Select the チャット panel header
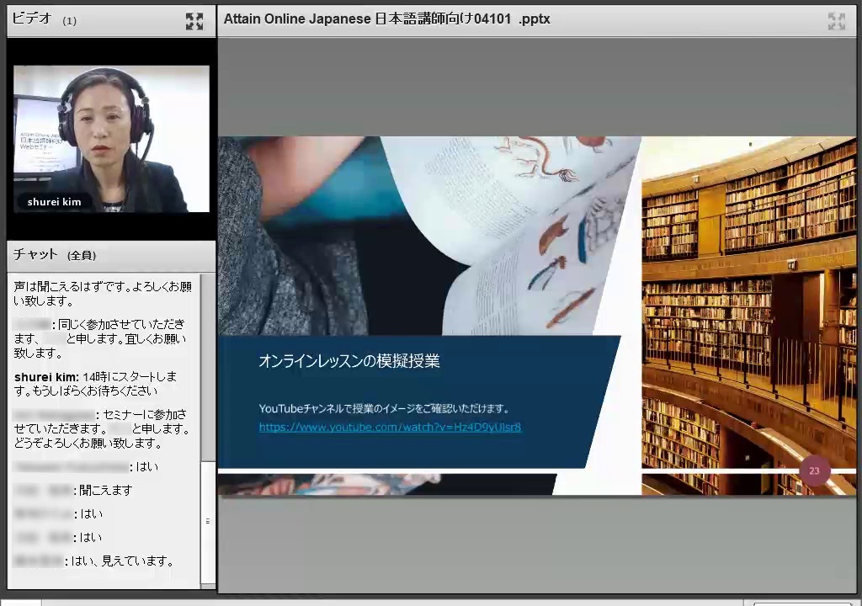 tap(35, 254)
